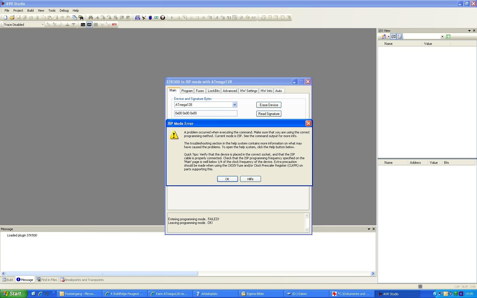
Task: Switch to the Fuses tab
Action: [x=200, y=91]
